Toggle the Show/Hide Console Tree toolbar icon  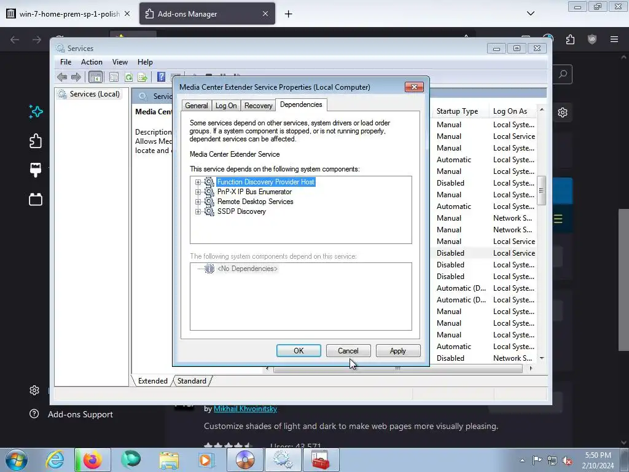click(95, 77)
